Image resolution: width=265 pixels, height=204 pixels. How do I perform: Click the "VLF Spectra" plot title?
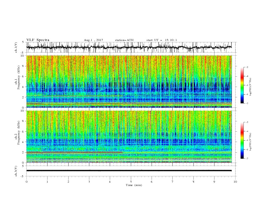tap(38, 40)
